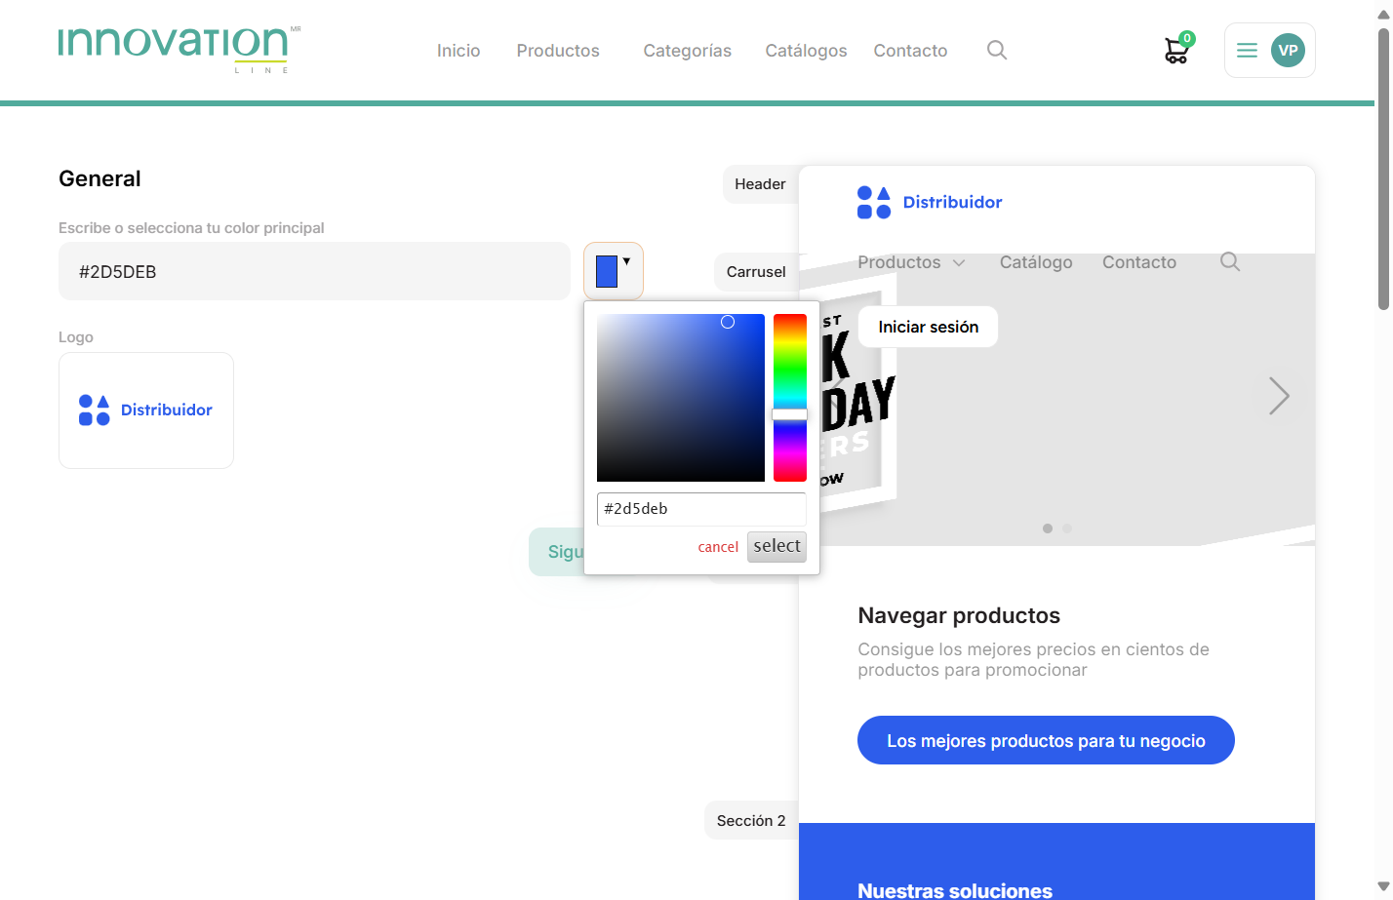Screen dimensions: 1393x900
Task: Click the #2D5DEB main color field
Action: click(x=314, y=271)
